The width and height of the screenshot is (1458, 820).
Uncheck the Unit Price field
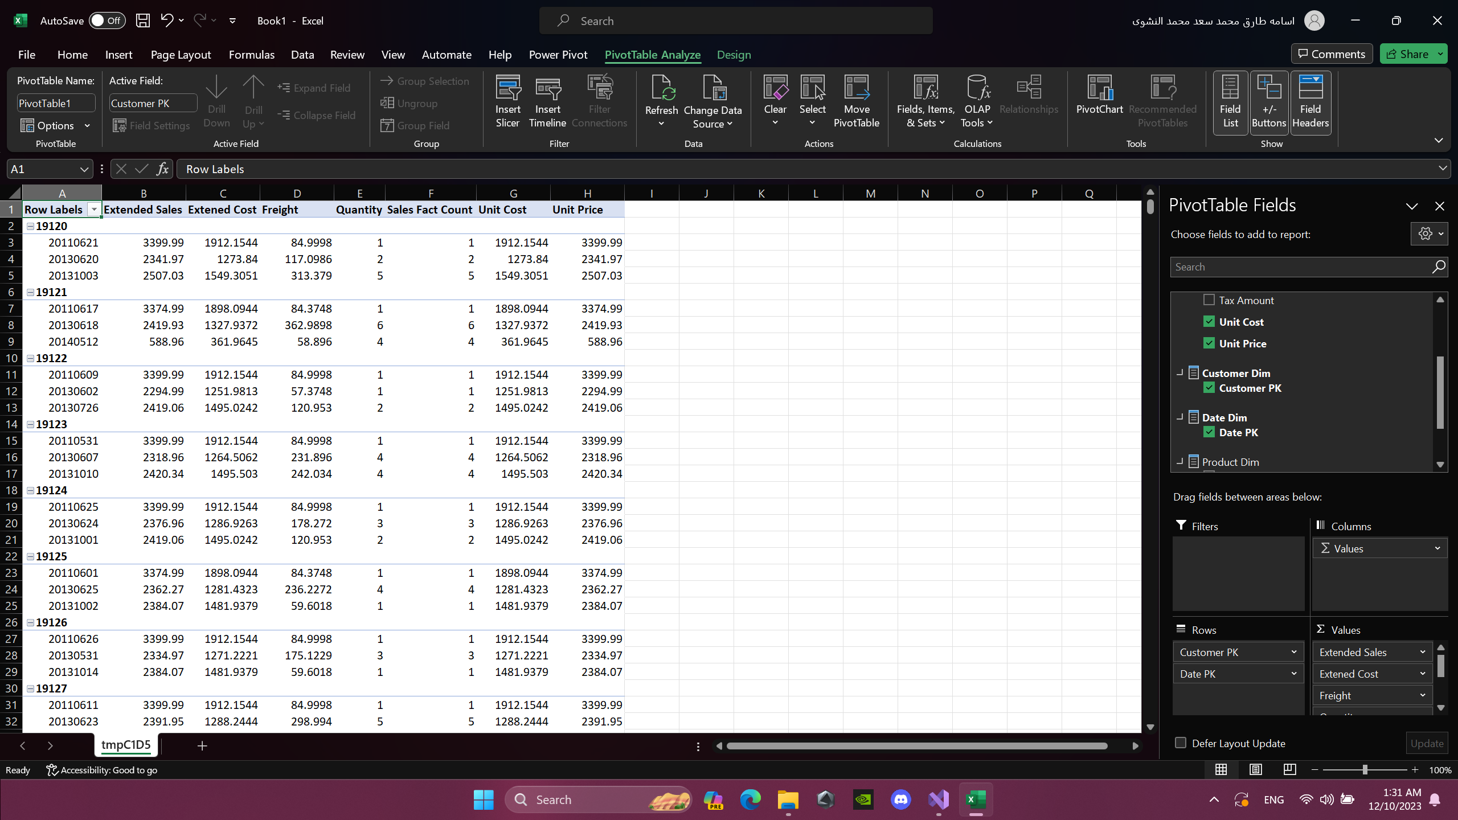1209,343
